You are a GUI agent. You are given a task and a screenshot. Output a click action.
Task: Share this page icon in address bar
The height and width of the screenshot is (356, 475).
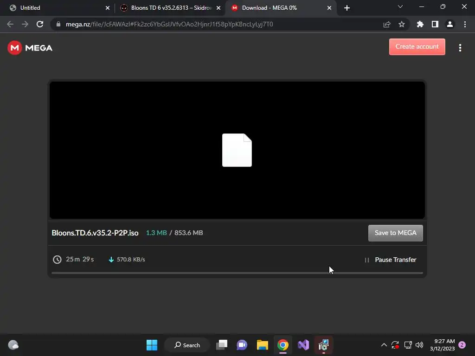tap(387, 24)
